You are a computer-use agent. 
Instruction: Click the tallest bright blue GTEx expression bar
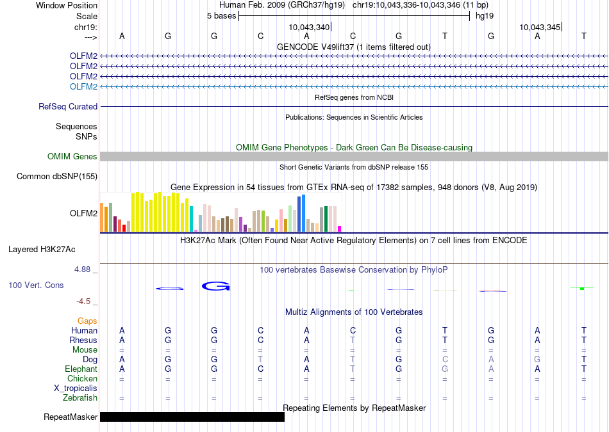pos(303,213)
